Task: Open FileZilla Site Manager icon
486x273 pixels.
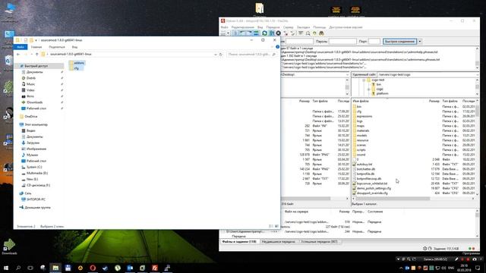Action: click(x=223, y=33)
